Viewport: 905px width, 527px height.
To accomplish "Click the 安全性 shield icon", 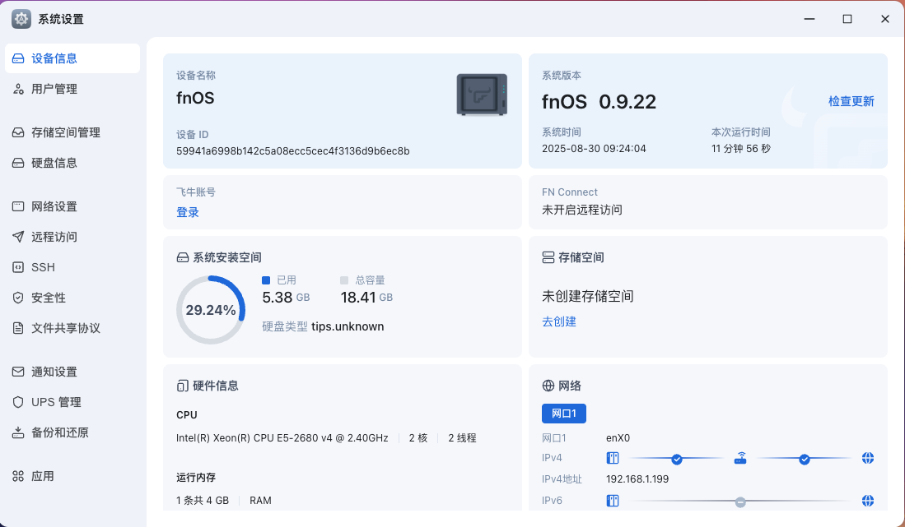I will click(18, 298).
